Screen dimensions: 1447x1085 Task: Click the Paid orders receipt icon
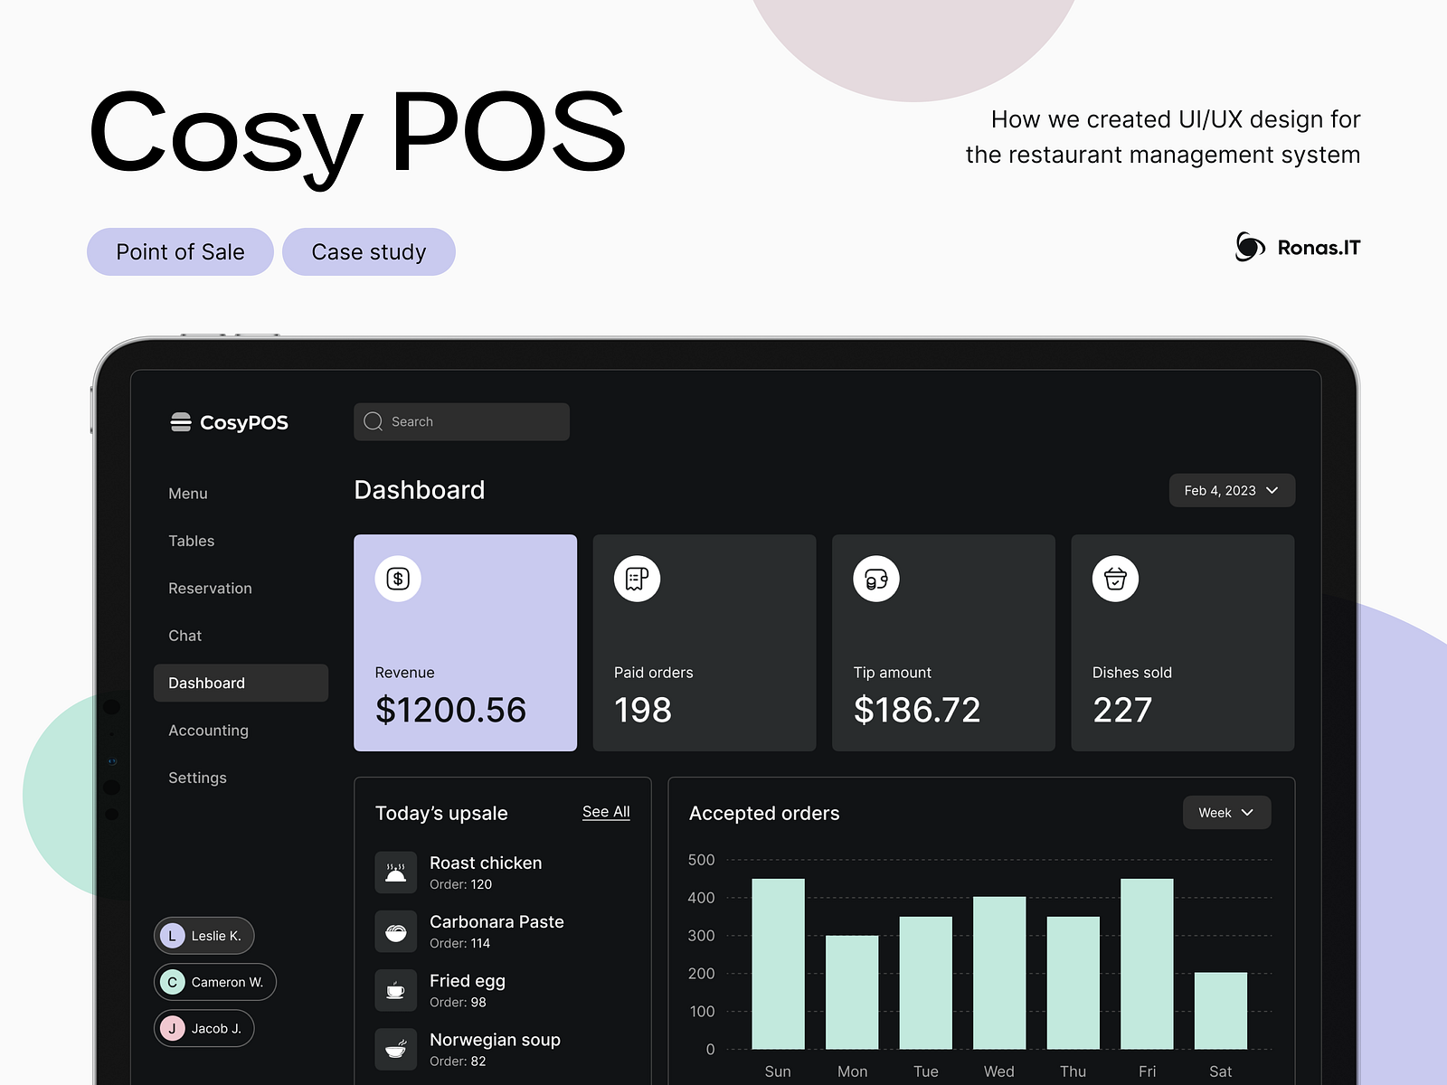click(636, 579)
